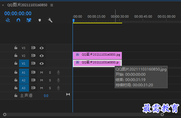Toggle sync lock for A2
The width and height of the screenshot is (181, 118).
[33, 80]
